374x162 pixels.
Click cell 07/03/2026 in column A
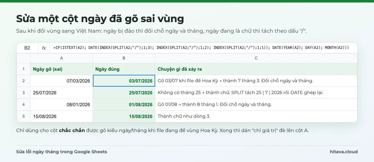click(x=61, y=81)
